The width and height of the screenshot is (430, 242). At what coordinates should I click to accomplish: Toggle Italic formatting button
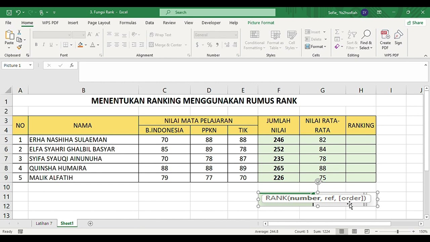(x=43, y=45)
